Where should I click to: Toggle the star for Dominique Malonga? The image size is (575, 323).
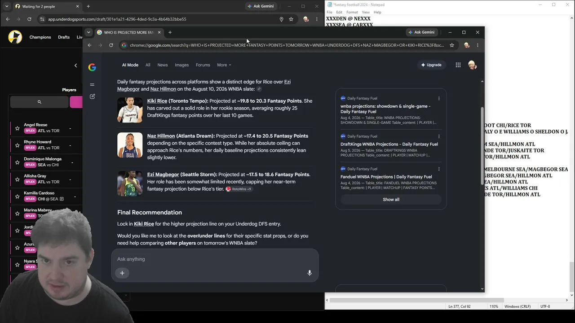[x=17, y=162]
